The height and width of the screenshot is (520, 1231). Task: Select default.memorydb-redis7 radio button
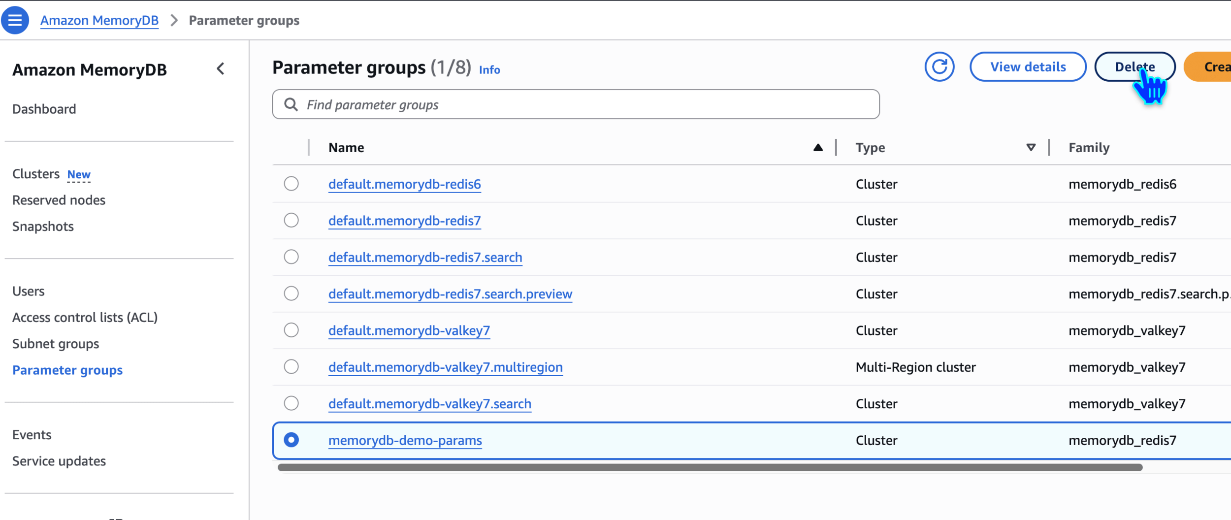point(292,220)
